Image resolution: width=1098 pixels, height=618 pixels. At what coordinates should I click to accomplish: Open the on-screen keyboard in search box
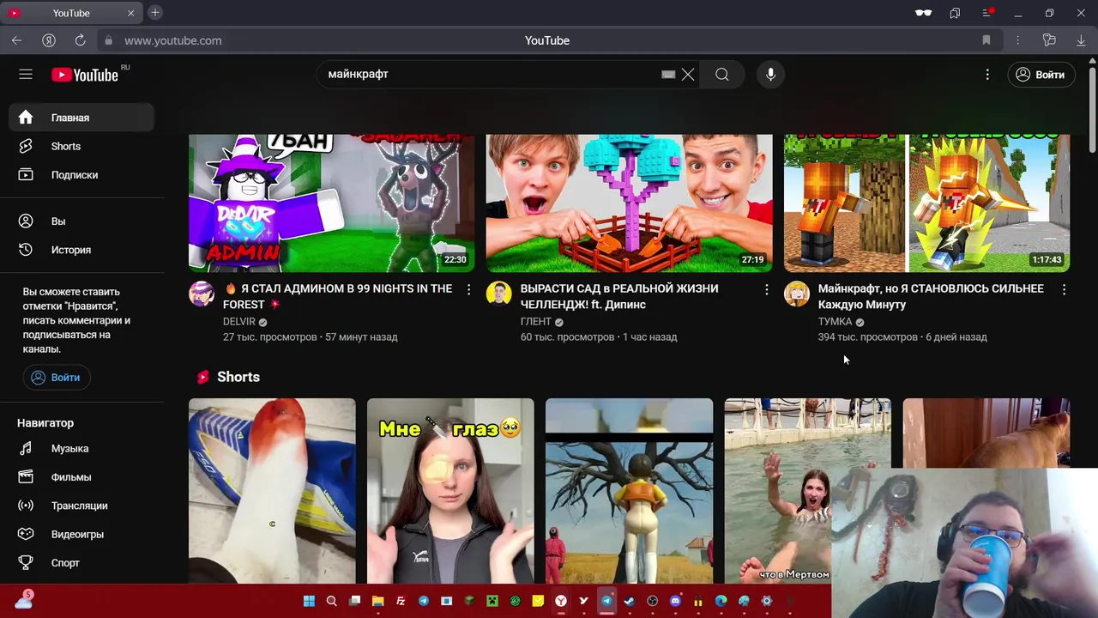coord(668,75)
